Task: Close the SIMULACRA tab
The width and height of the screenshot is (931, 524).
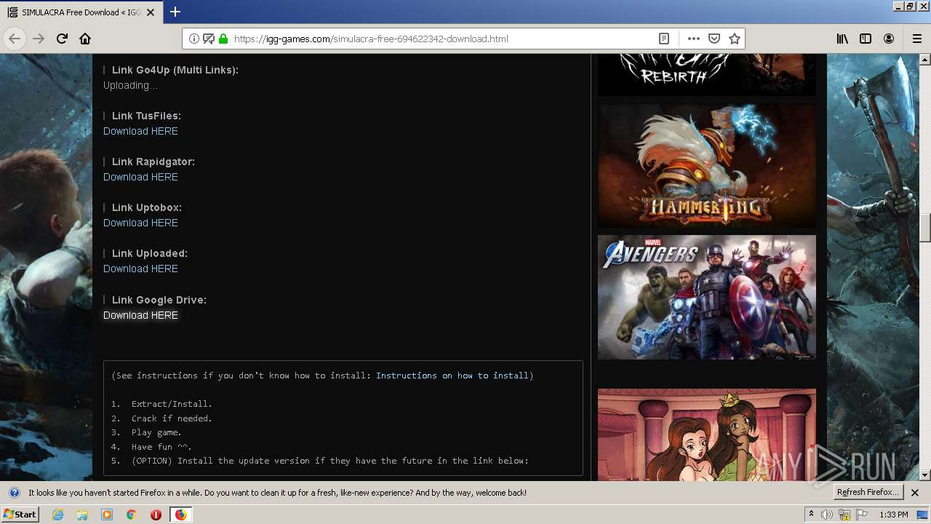Action: point(151,12)
